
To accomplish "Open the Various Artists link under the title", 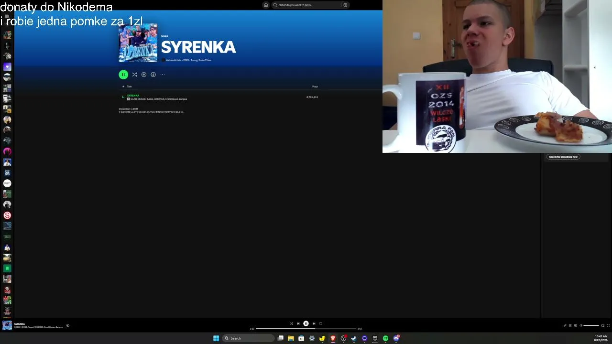I will (174, 60).
